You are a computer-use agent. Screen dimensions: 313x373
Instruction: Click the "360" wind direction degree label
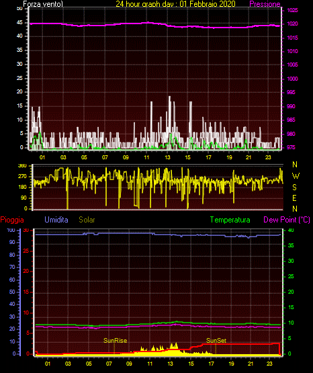point(22,166)
